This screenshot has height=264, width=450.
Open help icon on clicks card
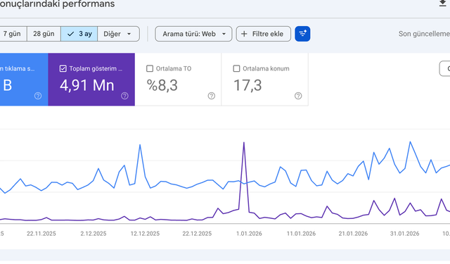(x=38, y=96)
